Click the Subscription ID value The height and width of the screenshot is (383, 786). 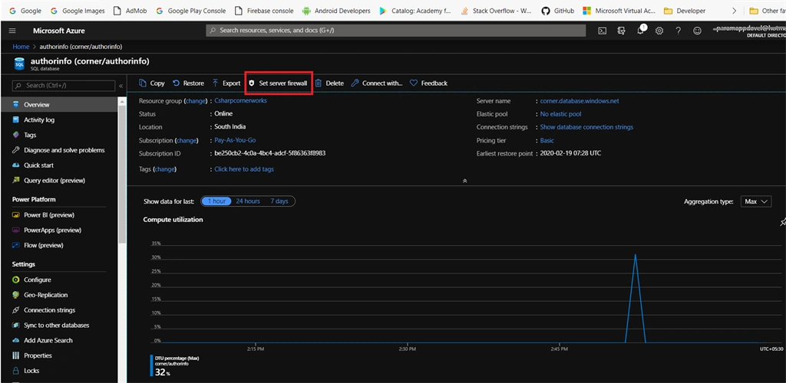point(269,153)
